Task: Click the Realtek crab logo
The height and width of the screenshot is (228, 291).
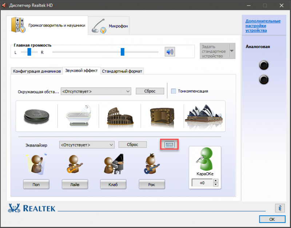Action: pos(14,208)
